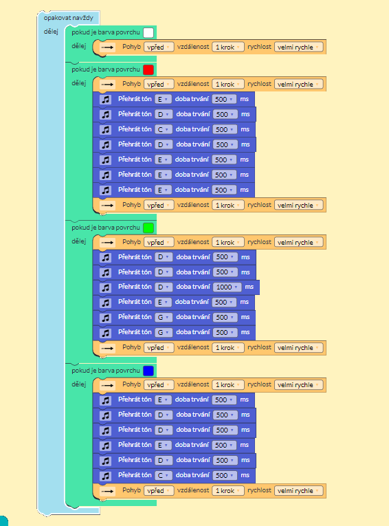
Task: Change the green surface color swatch
Action: [148, 228]
